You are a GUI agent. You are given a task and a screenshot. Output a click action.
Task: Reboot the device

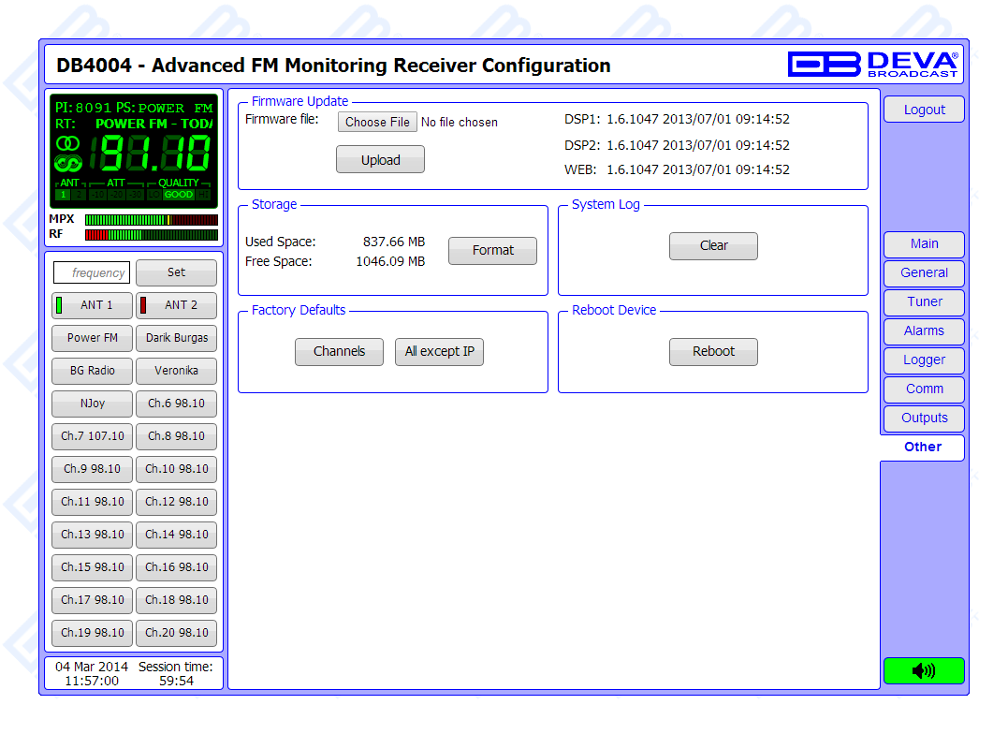pos(713,351)
